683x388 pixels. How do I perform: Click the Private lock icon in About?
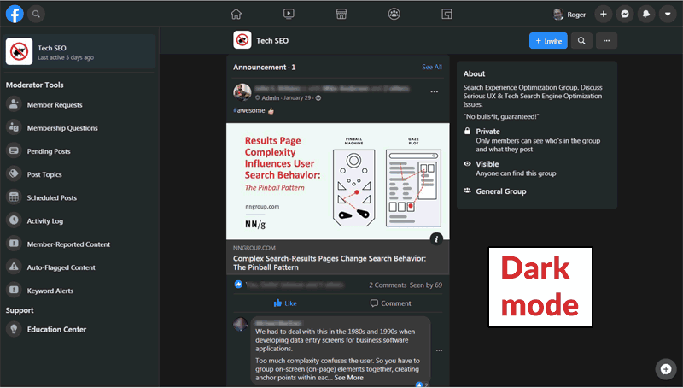(467, 131)
